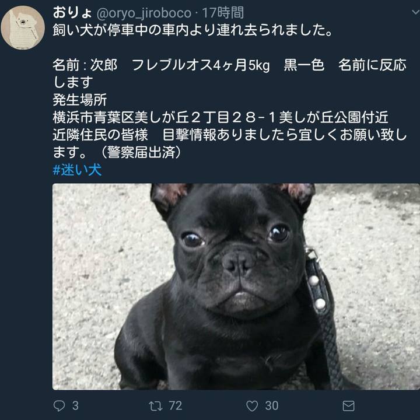Share the tweet via the envelope icon
The height and width of the screenshot is (420, 420).
[348, 406]
